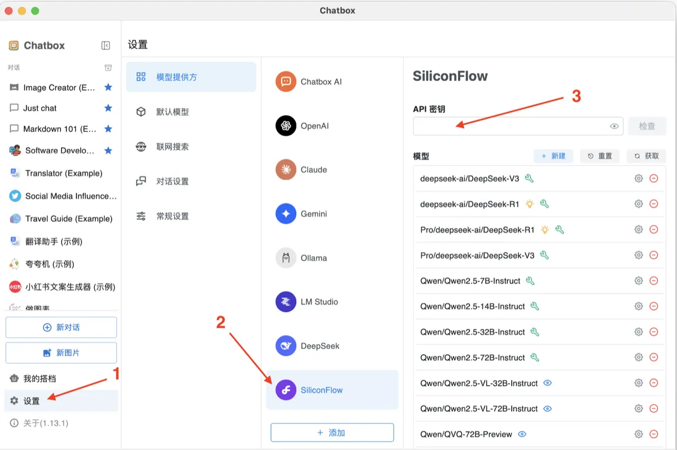Switch to the 默认模型 settings tab

(x=191, y=112)
